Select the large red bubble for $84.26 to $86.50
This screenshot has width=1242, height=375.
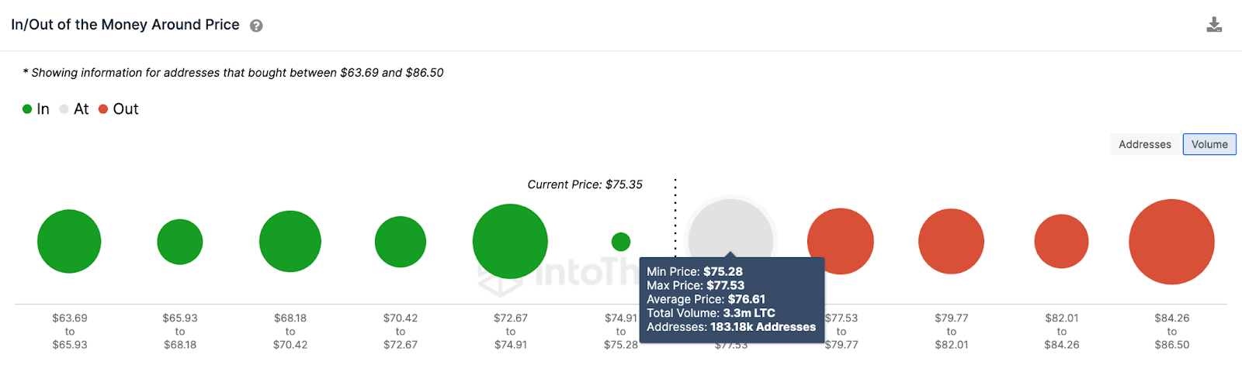click(x=1171, y=242)
